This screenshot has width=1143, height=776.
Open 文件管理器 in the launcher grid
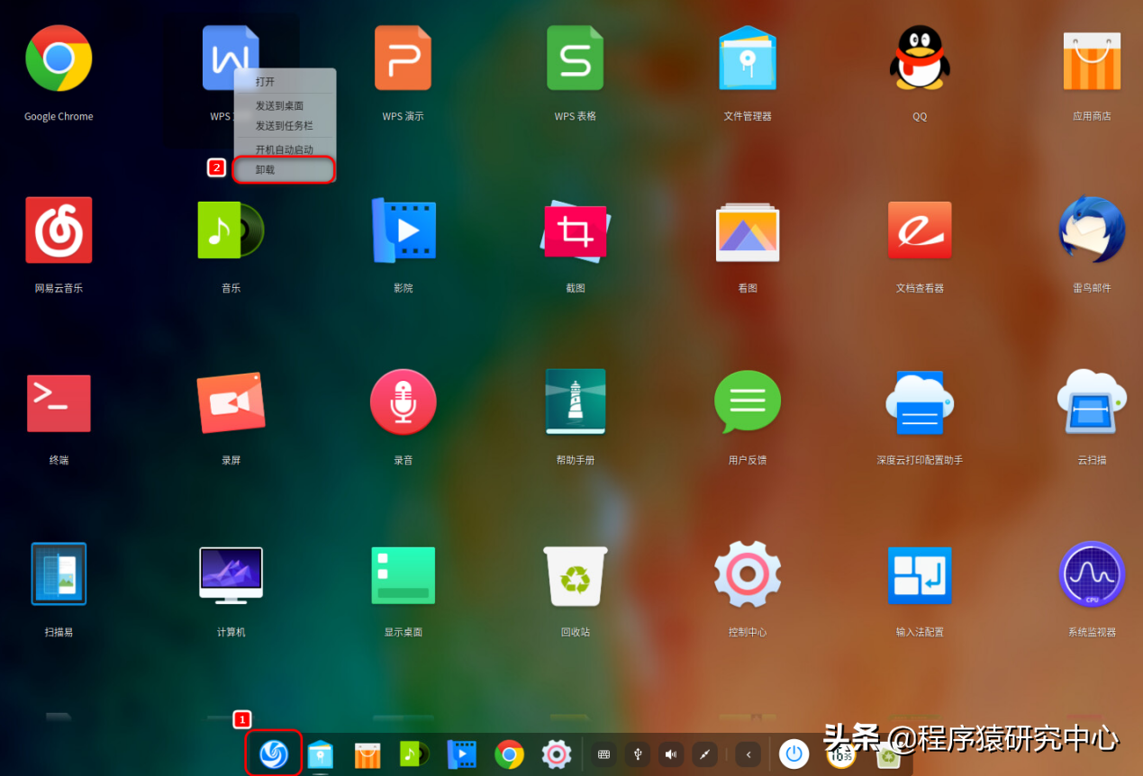click(x=748, y=59)
